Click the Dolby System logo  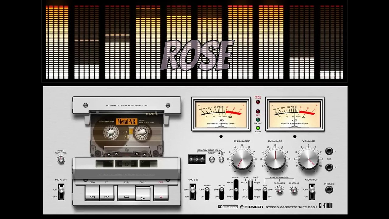[227, 207]
